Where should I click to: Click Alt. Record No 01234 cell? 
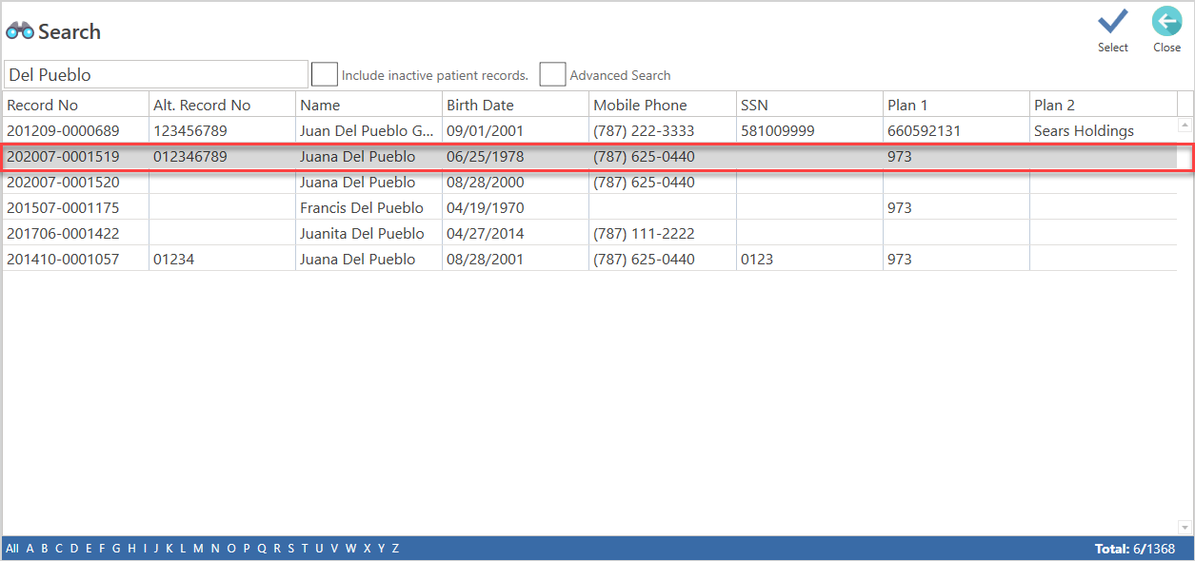point(222,259)
